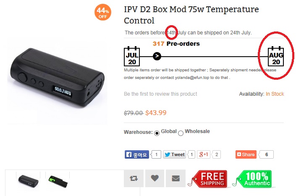Open 'Be the first to review' link
The height and width of the screenshot is (196, 296).
(x=160, y=94)
